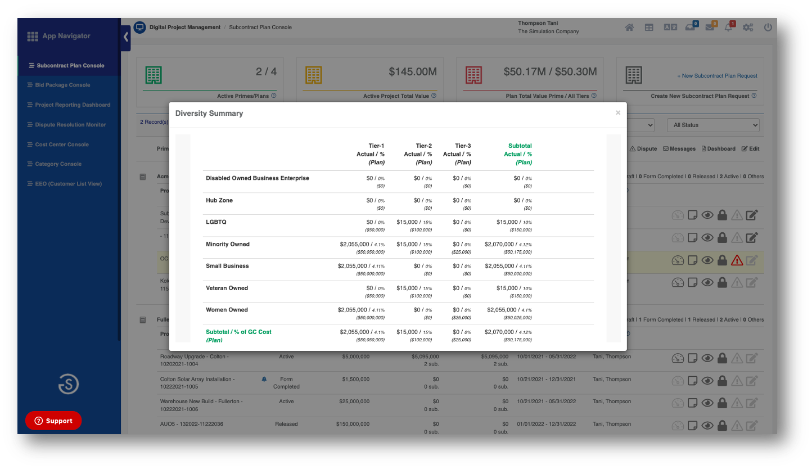
Task: Select Dispute Resolution Monitor in sidebar
Action: 70,125
